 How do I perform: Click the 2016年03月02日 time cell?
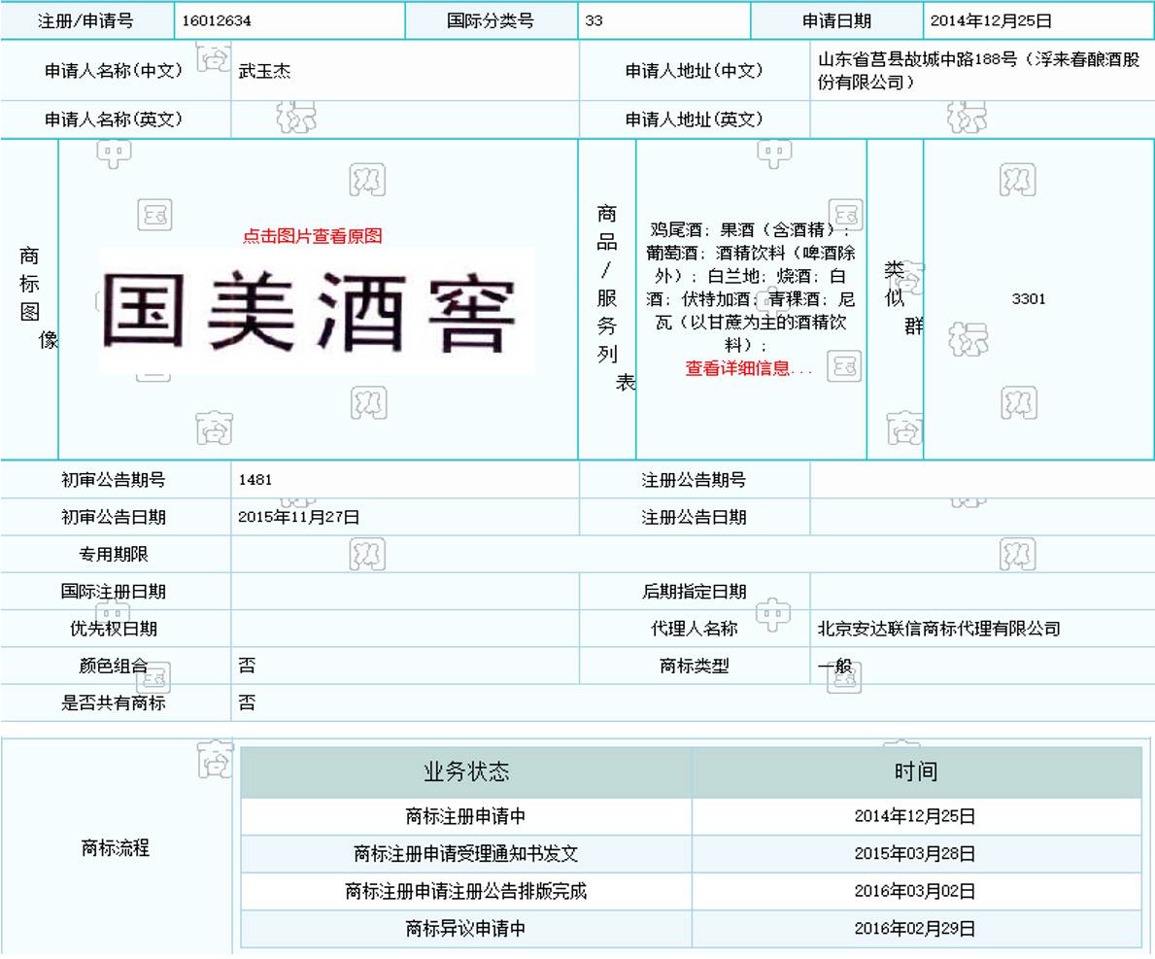tap(915, 891)
